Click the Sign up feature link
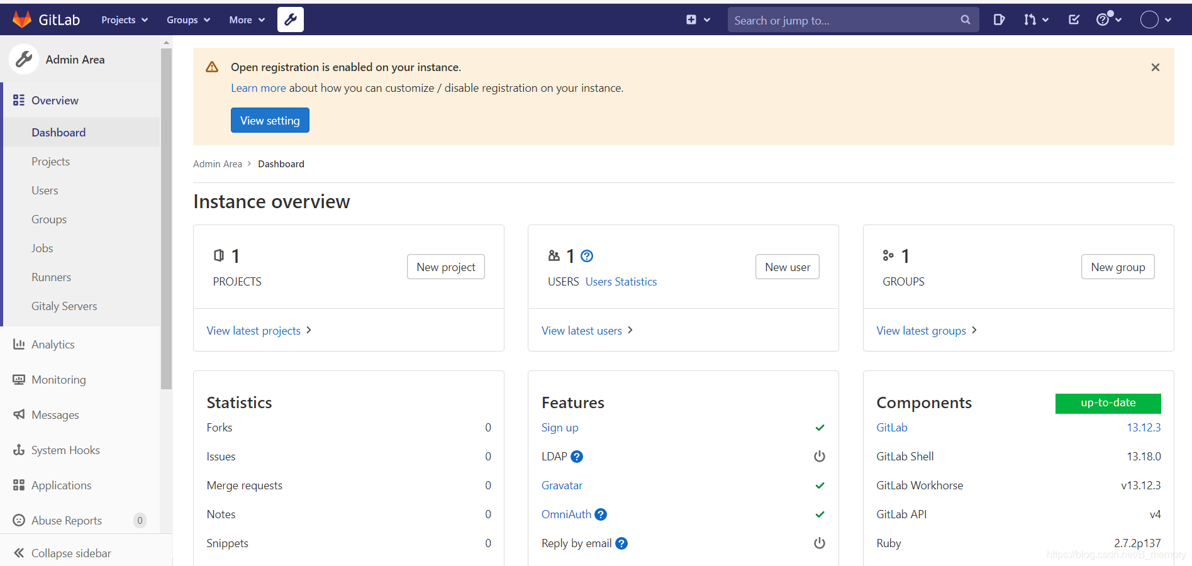 click(x=560, y=428)
